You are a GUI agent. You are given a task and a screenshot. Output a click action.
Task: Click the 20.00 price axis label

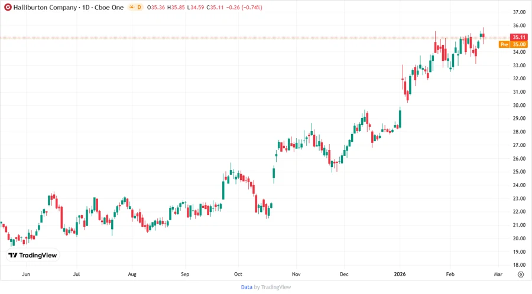click(519, 238)
